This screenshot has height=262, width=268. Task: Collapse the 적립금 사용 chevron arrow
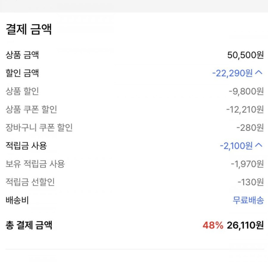click(x=259, y=146)
